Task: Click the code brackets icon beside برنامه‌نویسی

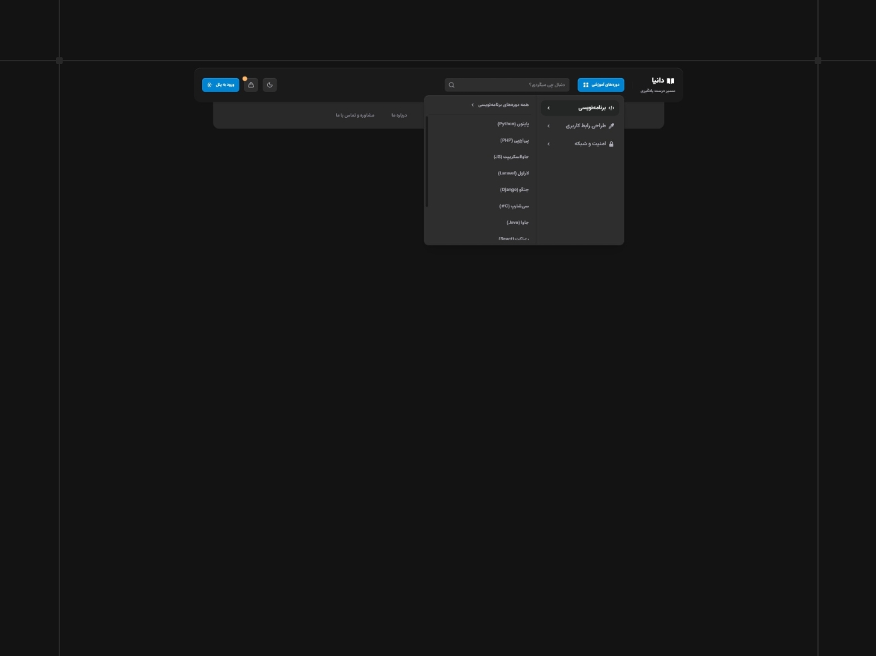Action: point(611,108)
